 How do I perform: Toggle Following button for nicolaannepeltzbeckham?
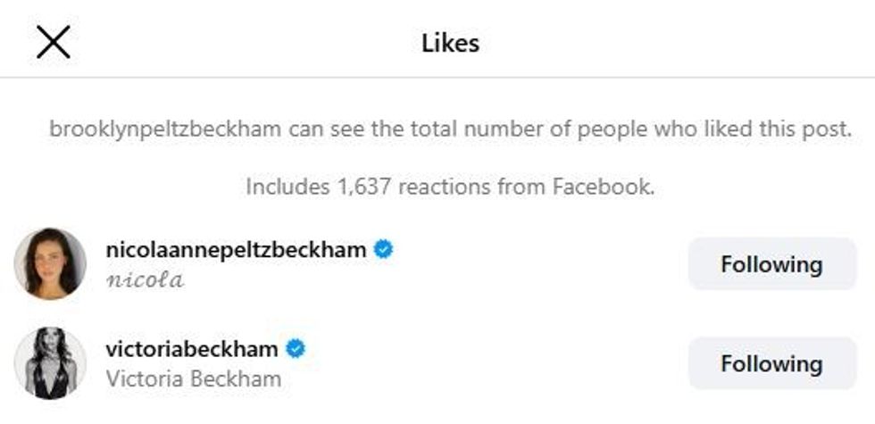[x=771, y=264]
